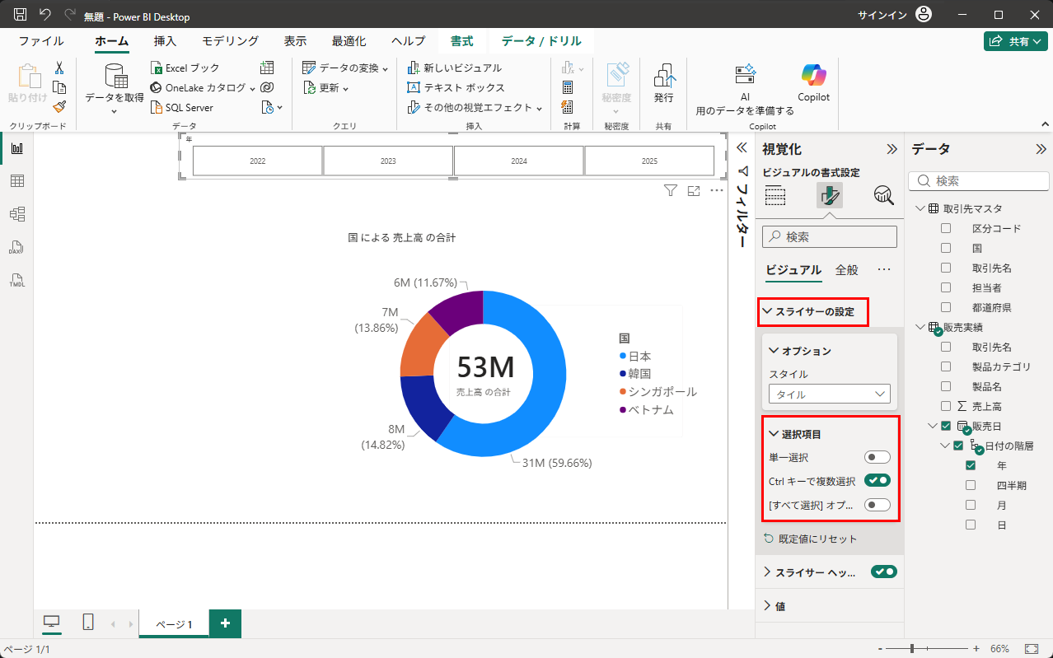The image size is (1053, 658).
Task: Click the desktop layout icon at bottom
Action: 52,623
